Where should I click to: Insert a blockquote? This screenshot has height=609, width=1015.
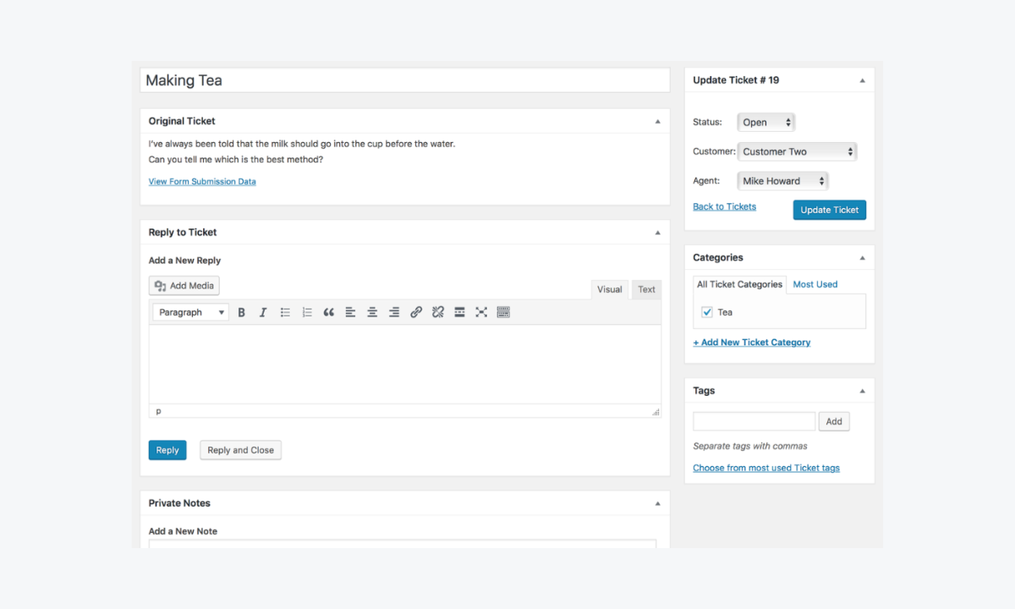coord(329,312)
